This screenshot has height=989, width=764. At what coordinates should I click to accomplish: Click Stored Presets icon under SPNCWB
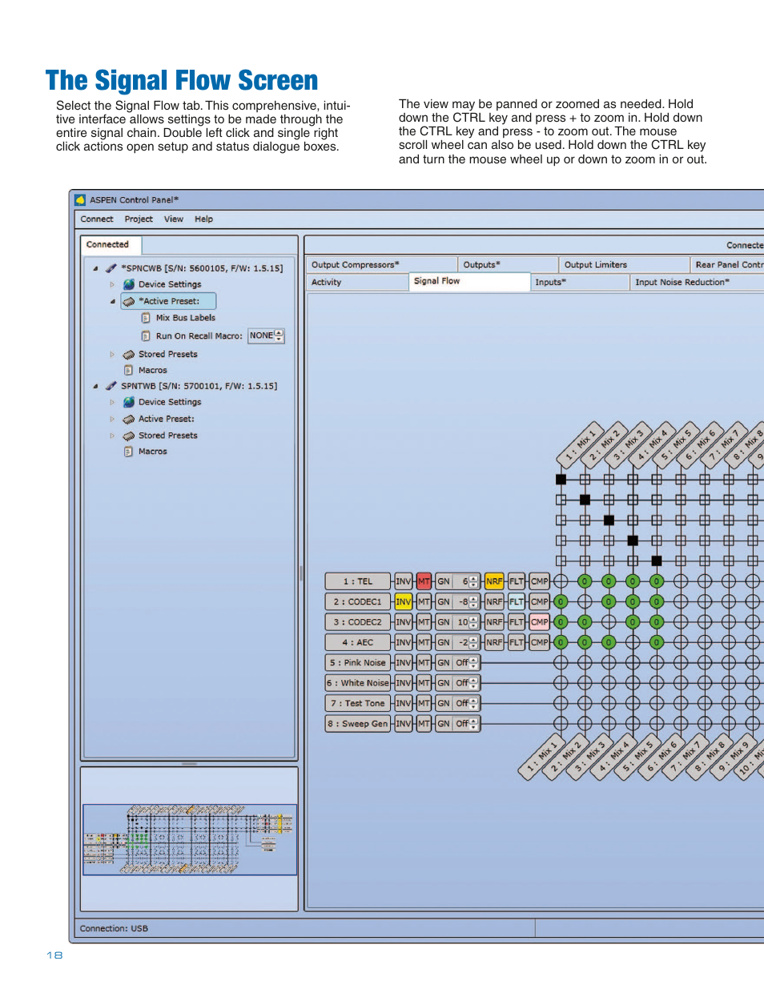pos(129,354)
